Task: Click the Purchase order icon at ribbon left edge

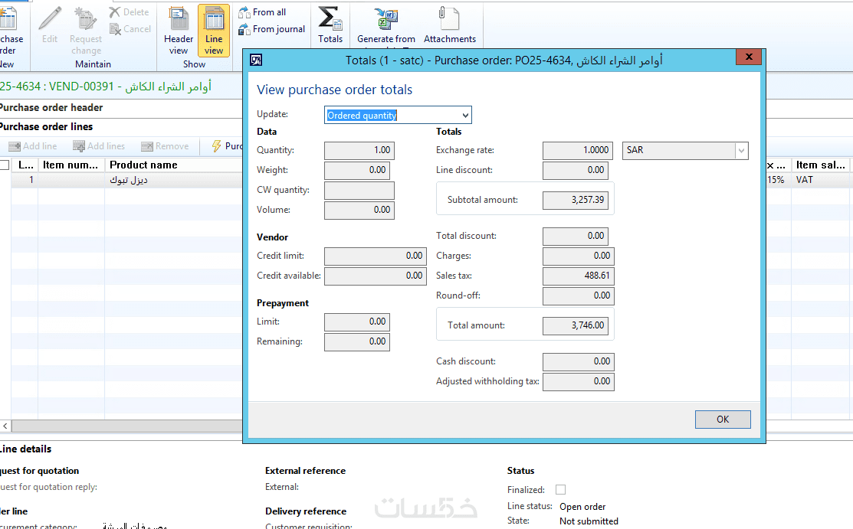Action: coord(8,18)
